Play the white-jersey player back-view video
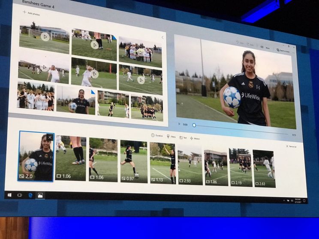The width and height of the screenshot is (319, 239). pyautogui.click(x=44, y=68)
